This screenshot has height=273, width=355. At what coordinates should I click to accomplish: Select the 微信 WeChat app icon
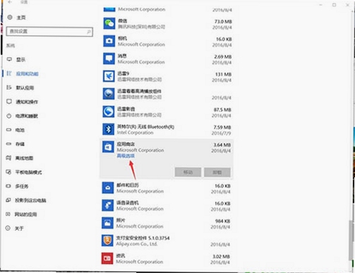click(x=109, y=23)
